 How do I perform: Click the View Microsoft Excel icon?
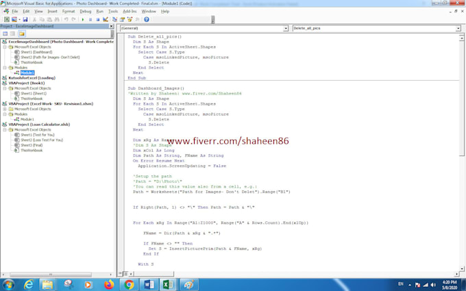(x=7, y=19)
